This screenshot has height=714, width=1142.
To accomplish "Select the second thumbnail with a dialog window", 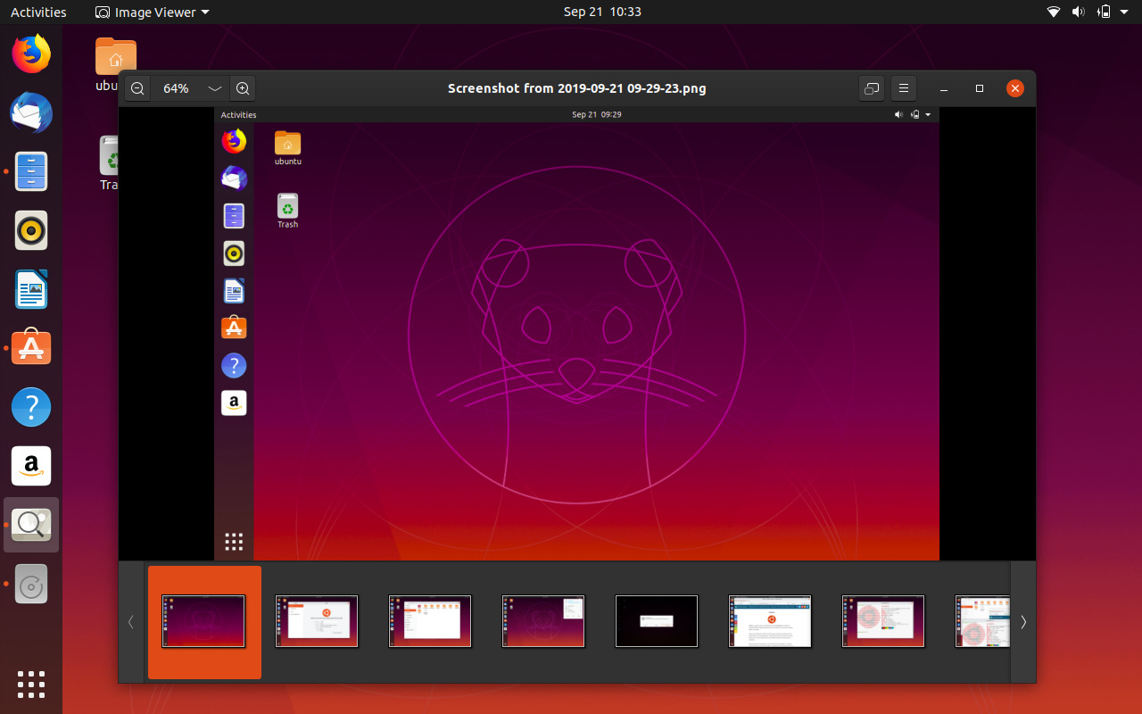I will coord(317,621).
